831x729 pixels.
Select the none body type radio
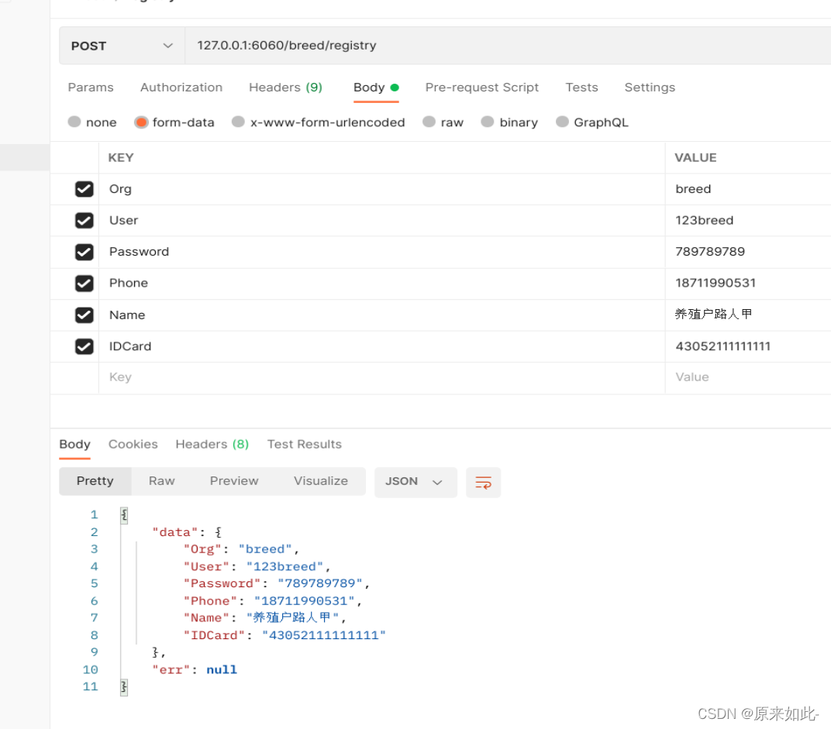coord(74,122)
